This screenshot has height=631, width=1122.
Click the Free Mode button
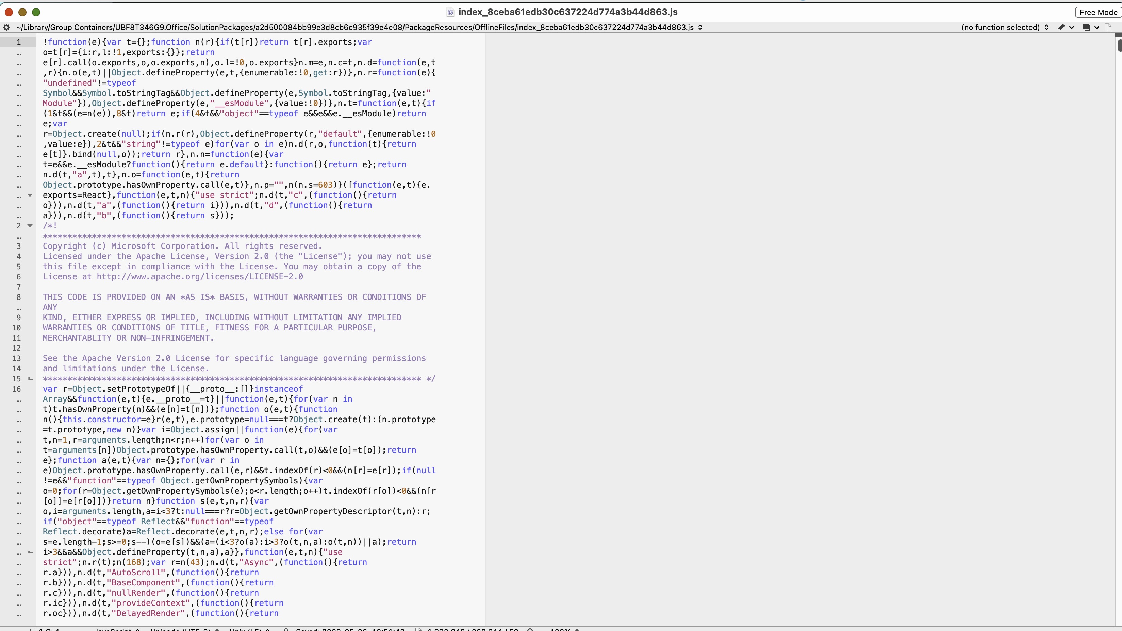[x=1098, y=12]
